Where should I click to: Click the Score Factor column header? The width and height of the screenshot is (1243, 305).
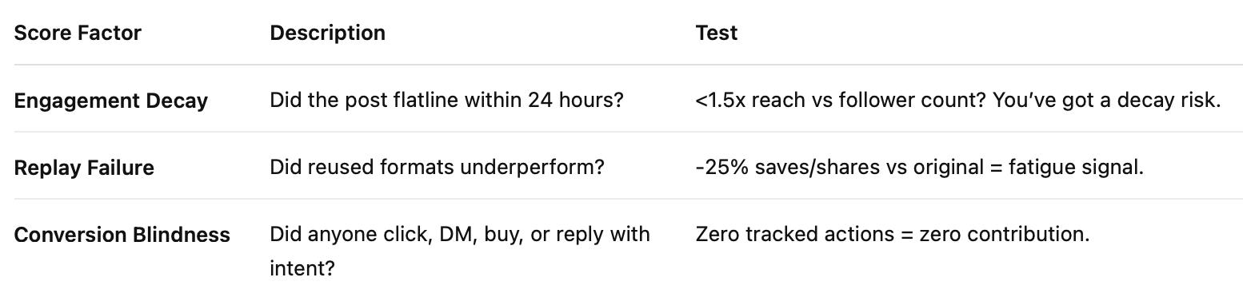coord(78,33)
